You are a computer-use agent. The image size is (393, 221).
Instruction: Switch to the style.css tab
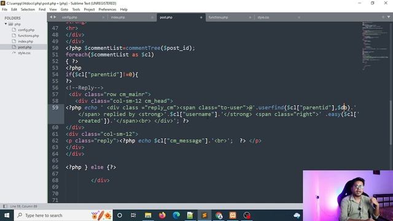[x=263, y=17]
